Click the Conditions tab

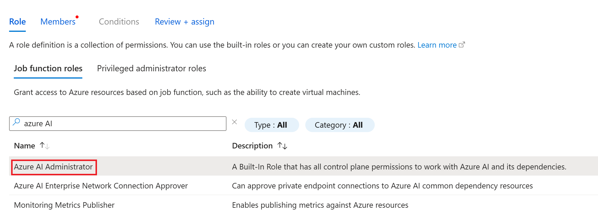pos(119,22)
